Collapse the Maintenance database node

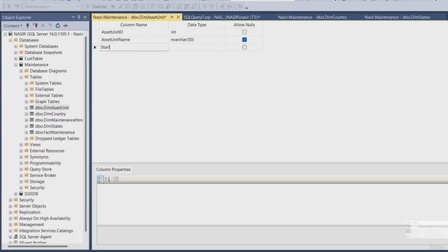(x=15, y=65)
